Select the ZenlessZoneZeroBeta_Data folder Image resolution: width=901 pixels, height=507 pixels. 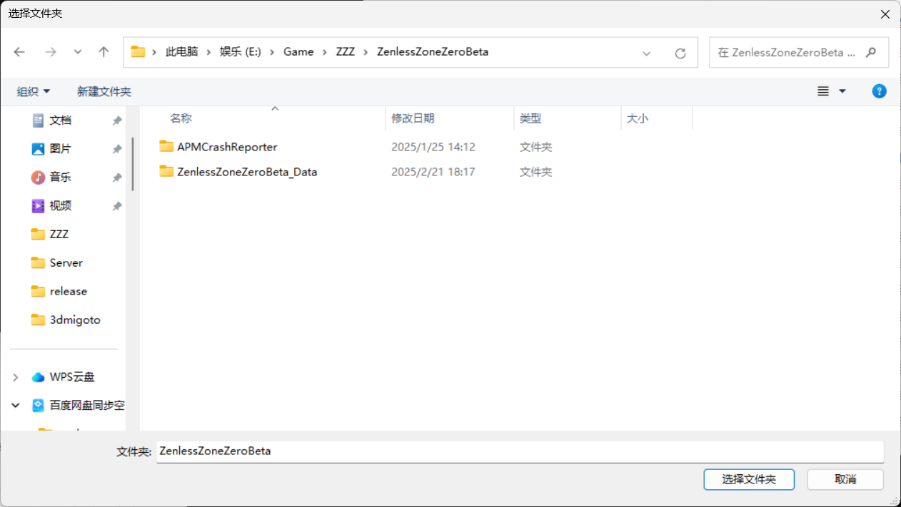tap(247, 172)
